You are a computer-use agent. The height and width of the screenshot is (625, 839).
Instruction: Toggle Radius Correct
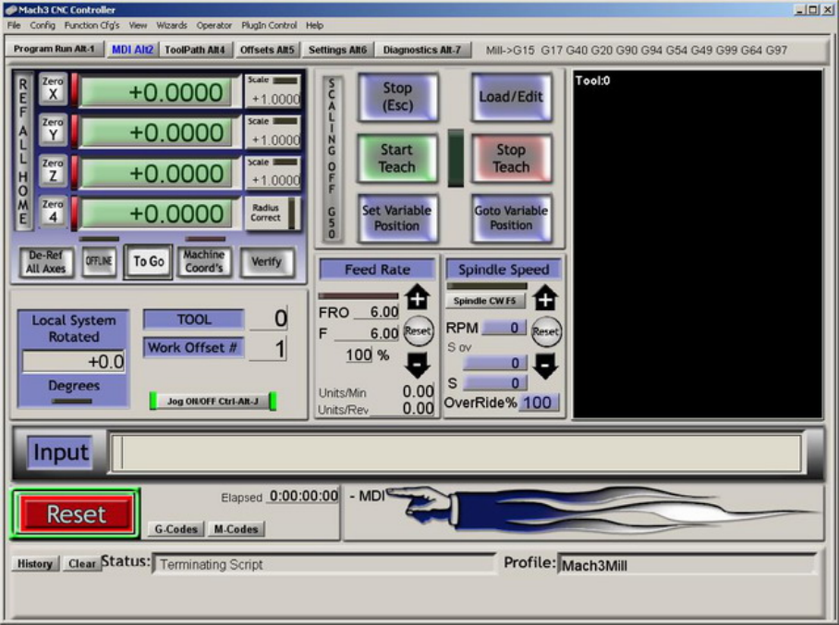coord(266,212)
